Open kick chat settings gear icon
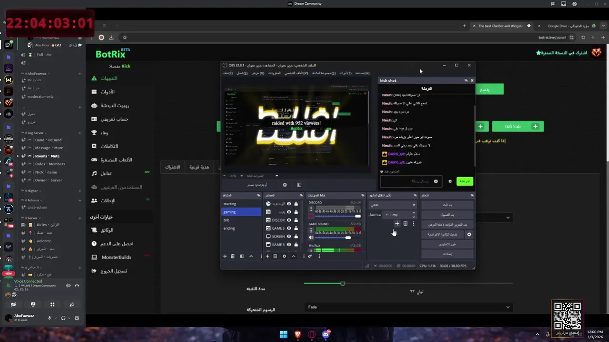 pyautogui.click(x=450, y=181)
